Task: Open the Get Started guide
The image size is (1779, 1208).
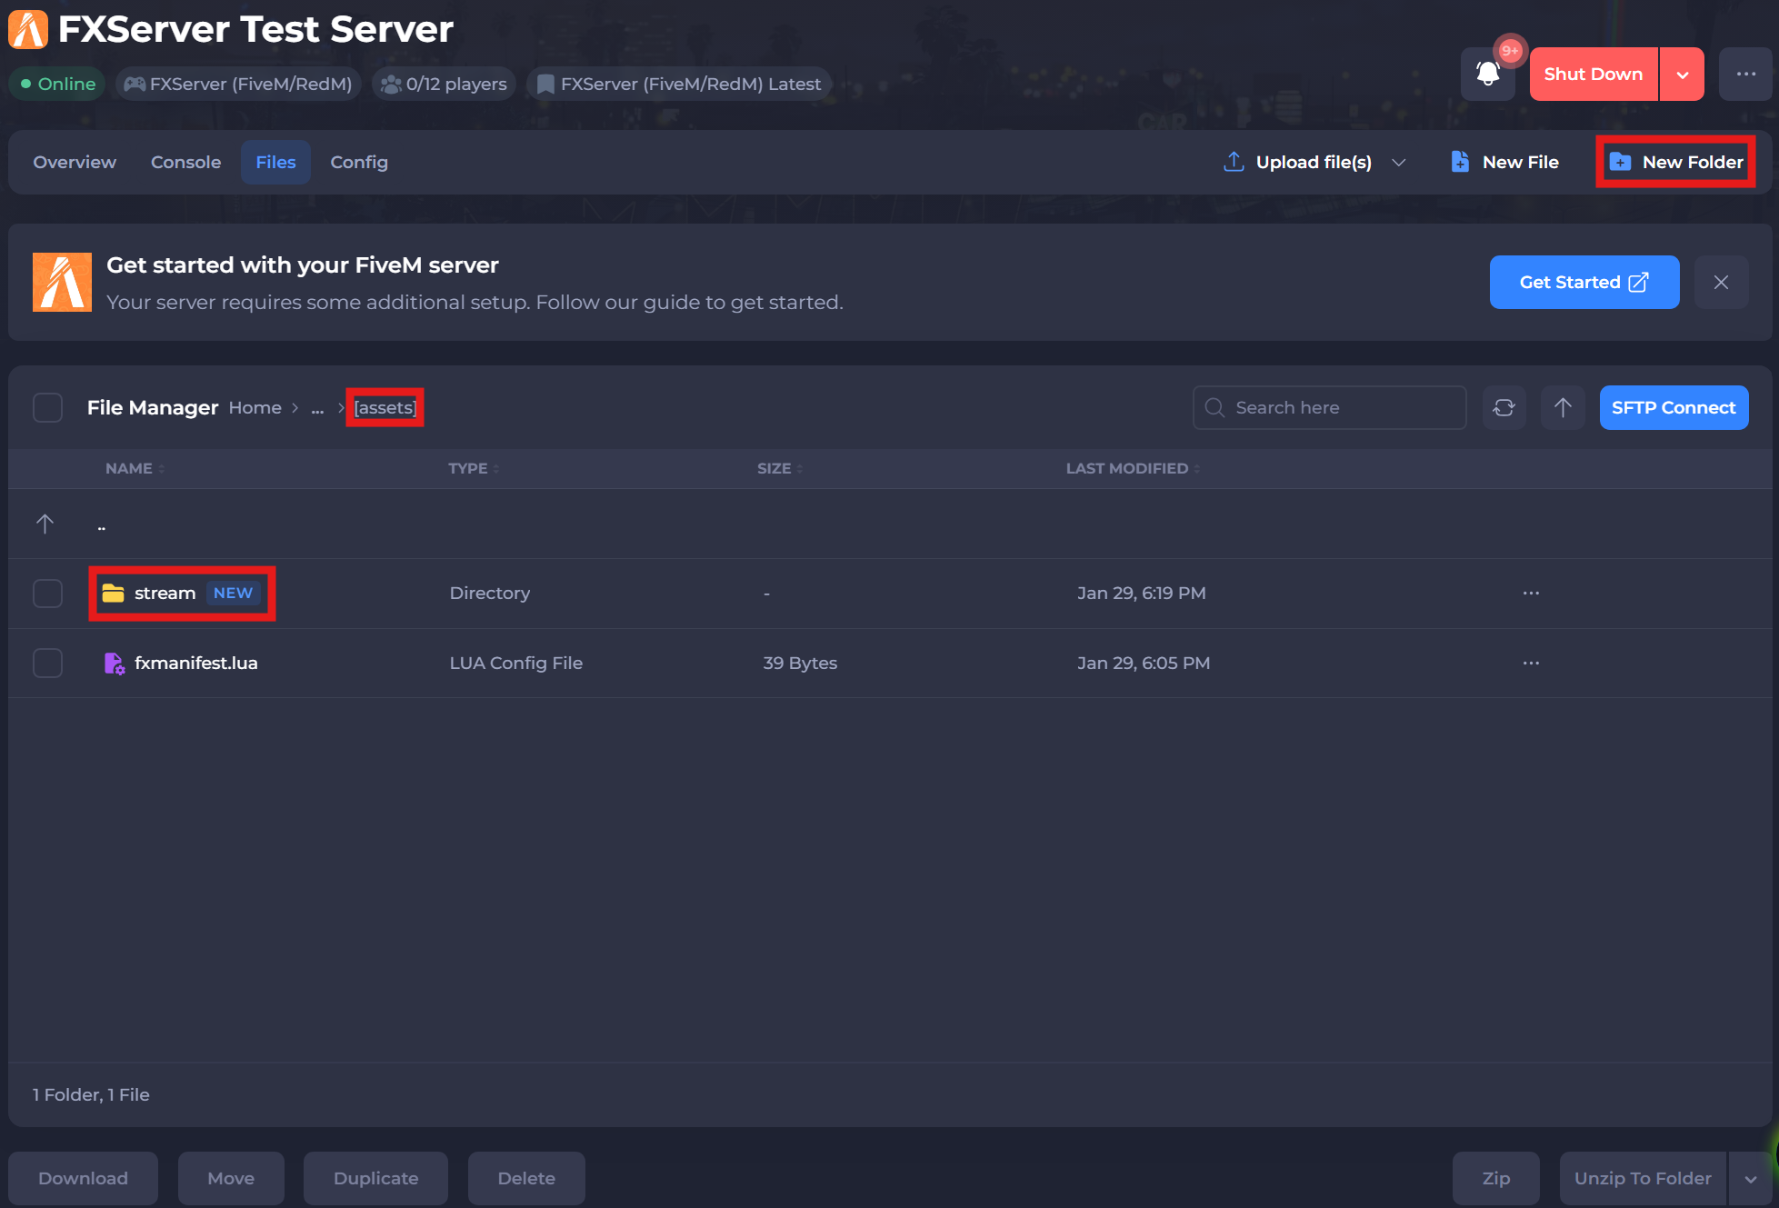Action: 1584,282
